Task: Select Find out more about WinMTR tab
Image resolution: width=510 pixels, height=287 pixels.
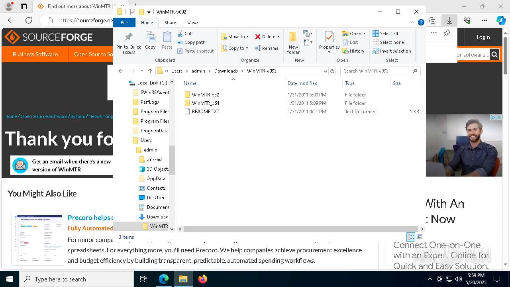Action: pos(76,6)
